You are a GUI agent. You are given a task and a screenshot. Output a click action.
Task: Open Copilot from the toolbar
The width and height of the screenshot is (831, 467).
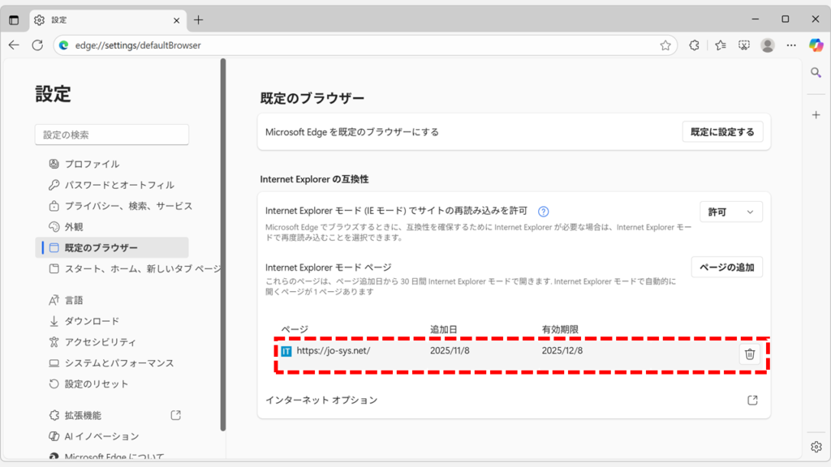point(816,45)
